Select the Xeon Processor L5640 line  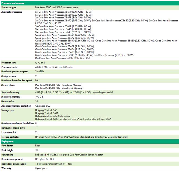click(x=63, y=32)
